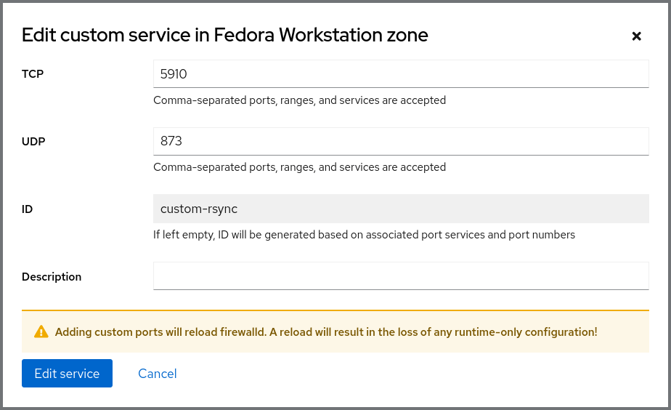Click the 873 value in UDP field
The width and height of the screenshot is (671, 410).
click(171, 142)
